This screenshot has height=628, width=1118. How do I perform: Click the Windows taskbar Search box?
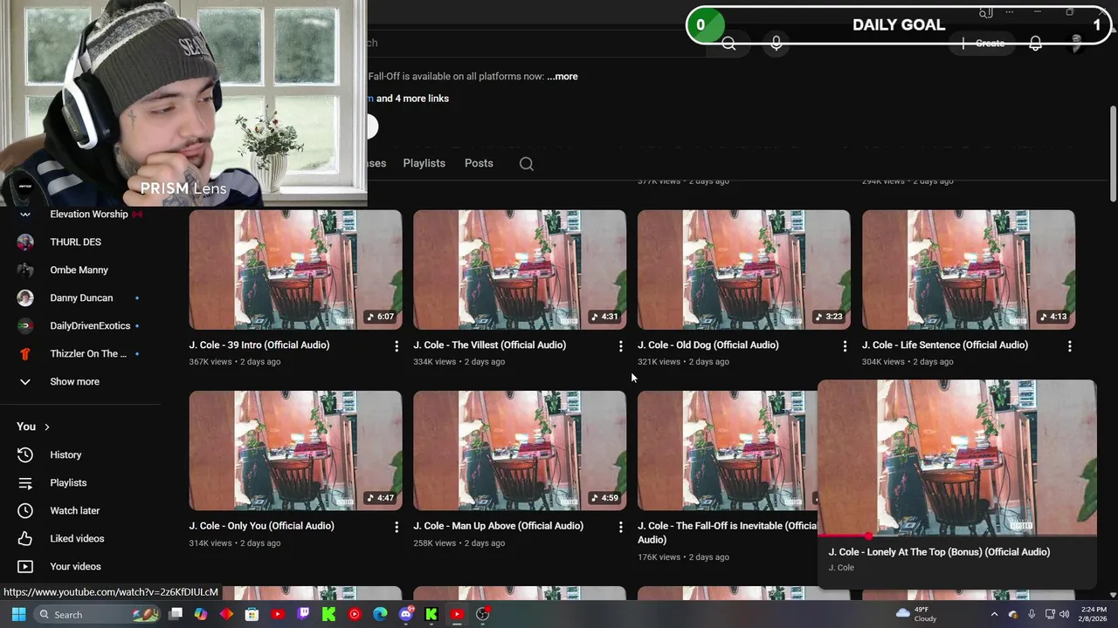[98, 614]
